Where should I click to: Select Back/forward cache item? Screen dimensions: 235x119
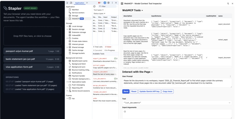pyautogui.click(x=80, y=61)
